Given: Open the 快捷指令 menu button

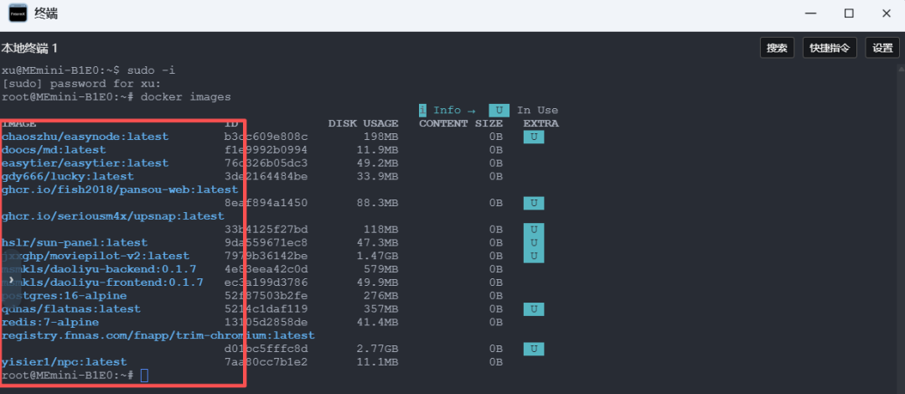Looking at the screenshot, I should coord(830,48).
